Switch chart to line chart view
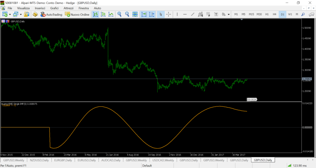The width and height of the screenshot is (316, 168). tap(111, 14)
